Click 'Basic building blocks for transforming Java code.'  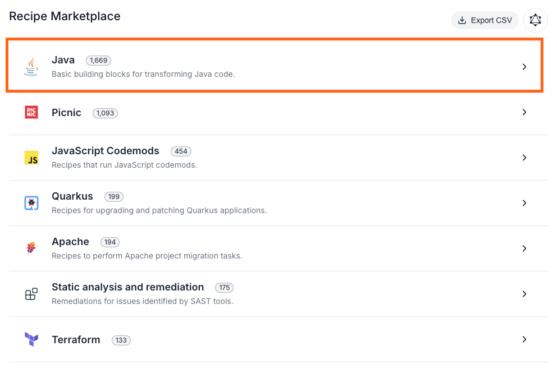tap(143, 74)
